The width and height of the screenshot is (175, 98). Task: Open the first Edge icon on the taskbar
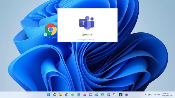(97, 95)
